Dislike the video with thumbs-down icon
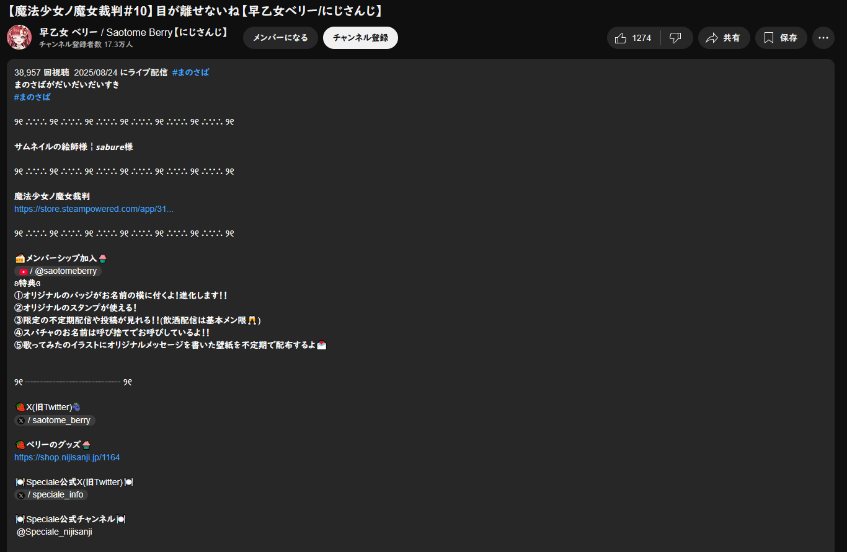The height and width of the screenshot is (552, 847). click(x=676, y=38)
